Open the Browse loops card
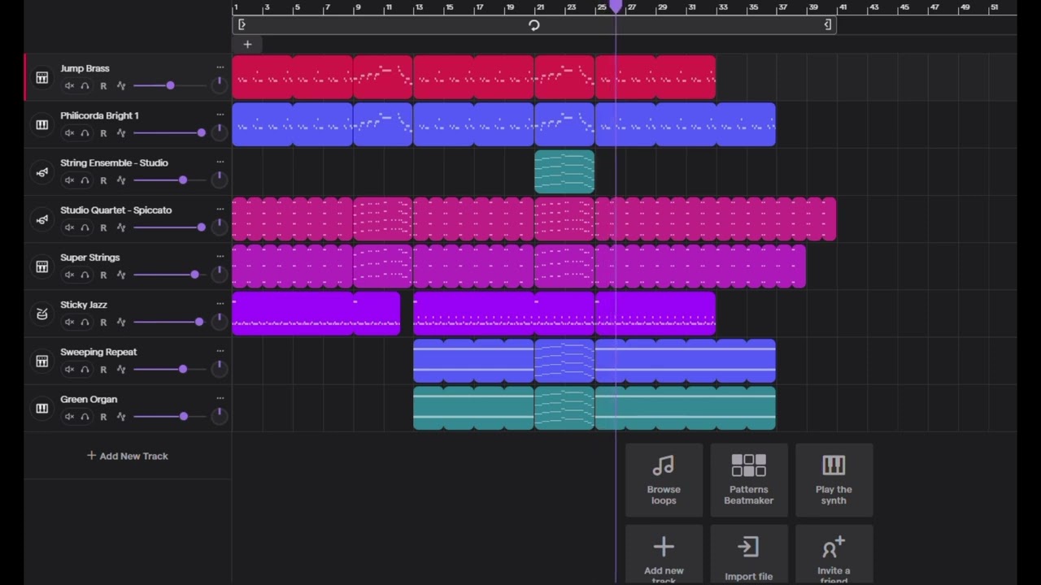Viewport: 1041px width, 585px height. tap(664, 480)
